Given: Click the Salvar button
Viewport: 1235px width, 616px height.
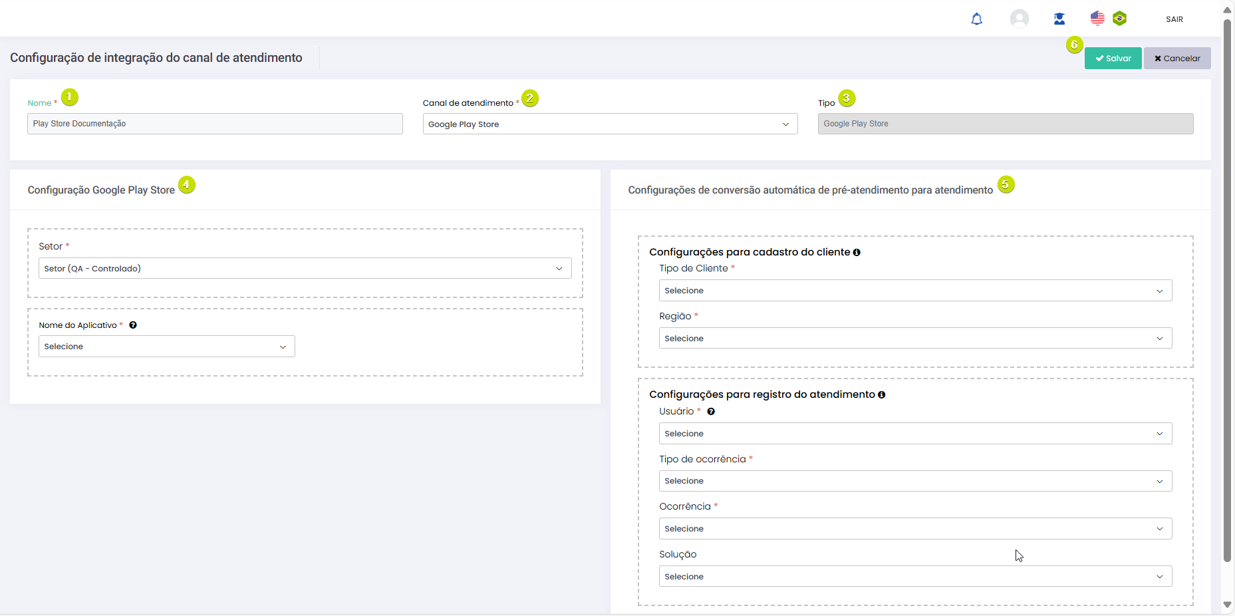Looking at the screenshot, I should (1113, 59).
